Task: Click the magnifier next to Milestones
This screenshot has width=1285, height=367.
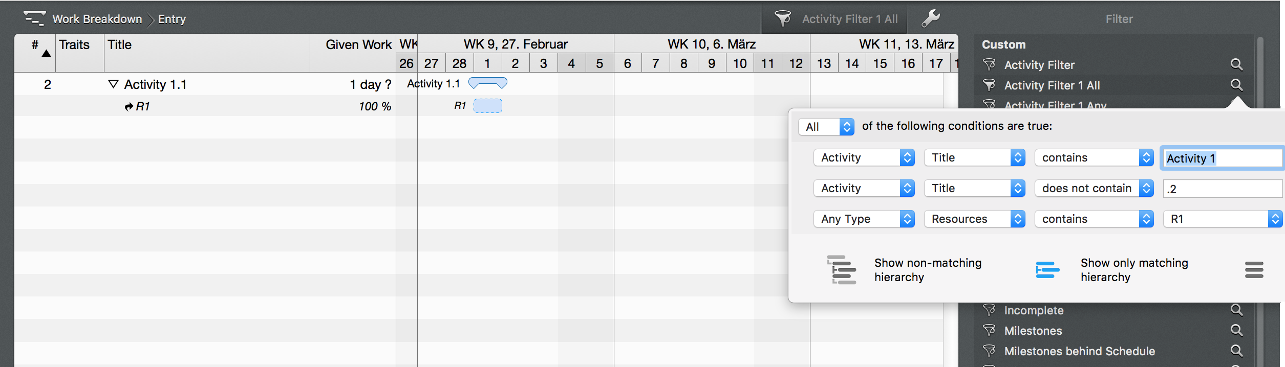Action: click(x=1236, y=331)
